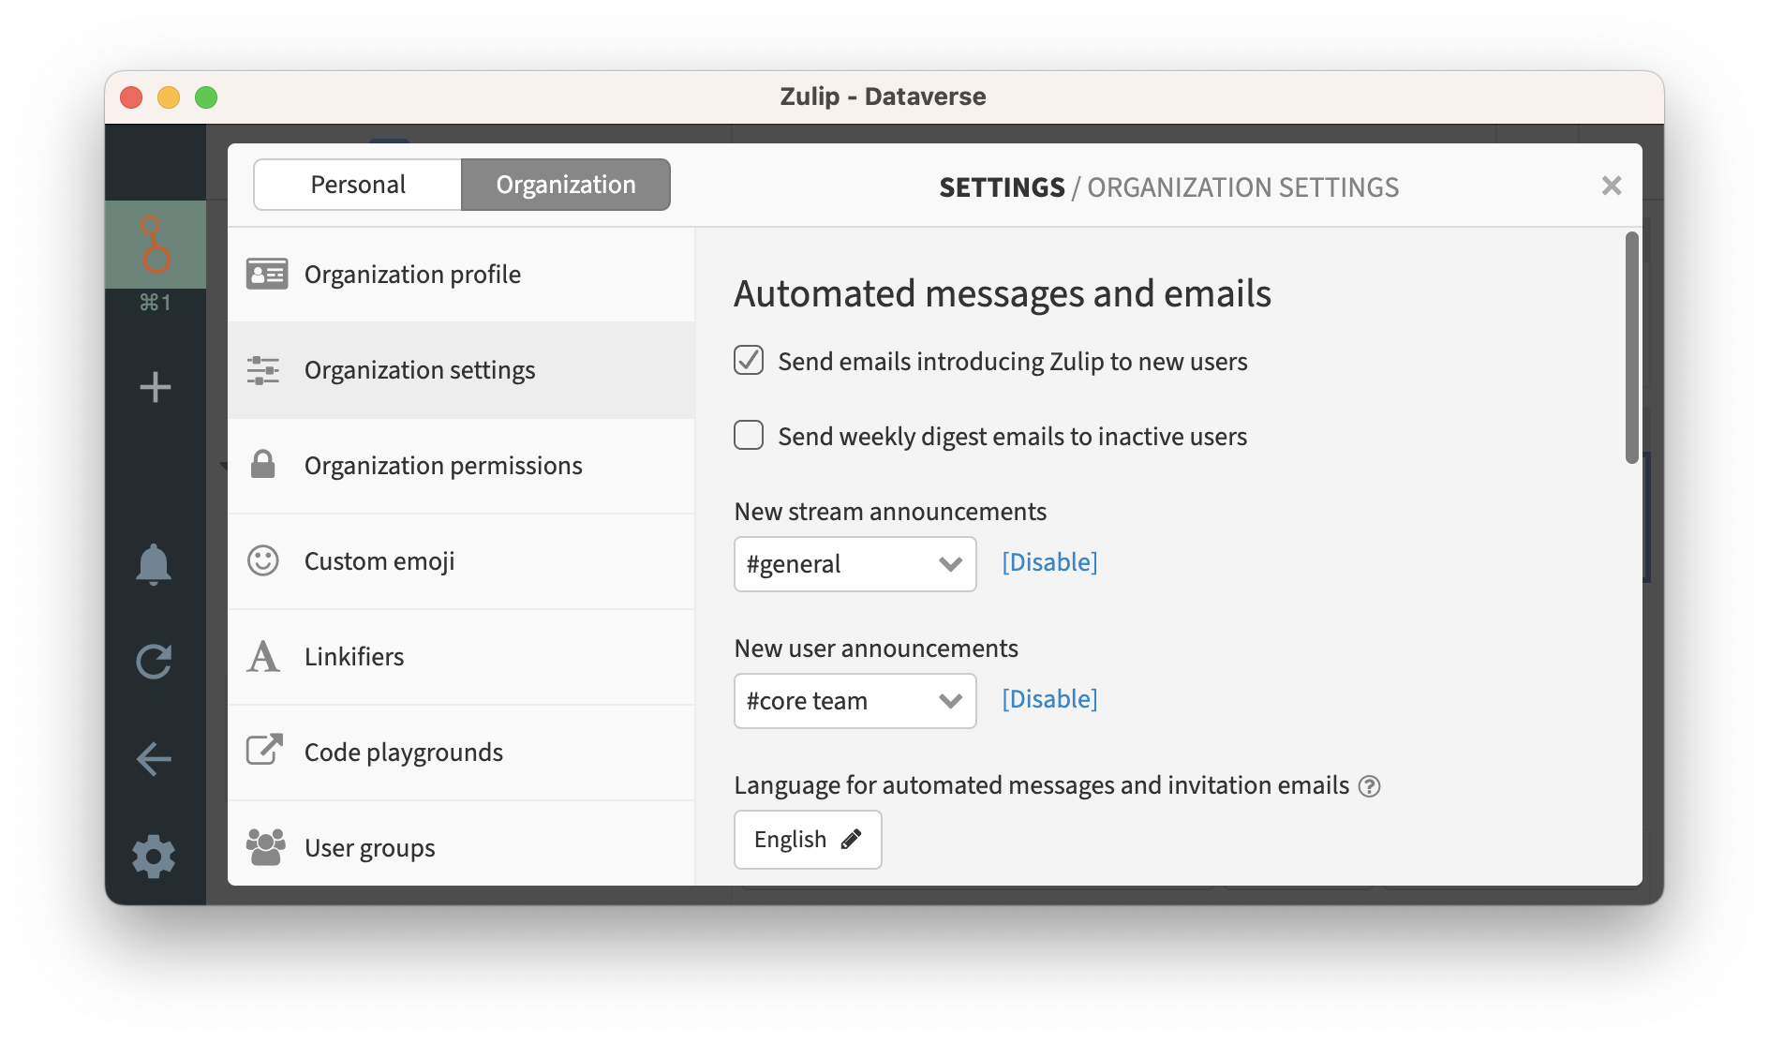Add a new organization with plus icon
The height and width of the screenshot is (1044, 1769).
point(155,387)
